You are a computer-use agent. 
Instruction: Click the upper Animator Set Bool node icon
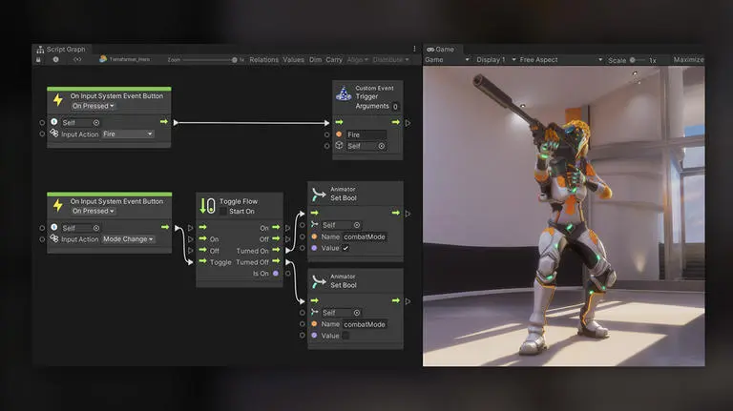point(319,195)
